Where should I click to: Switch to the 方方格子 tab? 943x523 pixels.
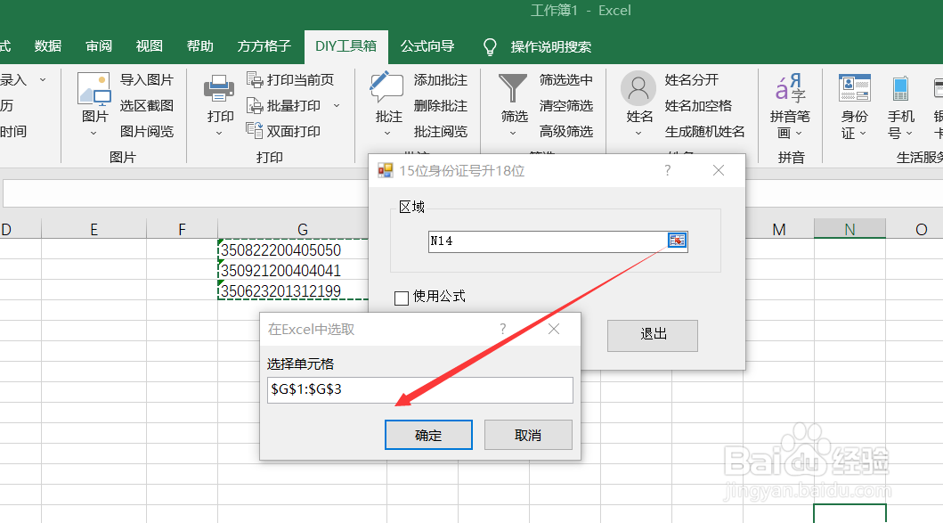coord(264,46)
